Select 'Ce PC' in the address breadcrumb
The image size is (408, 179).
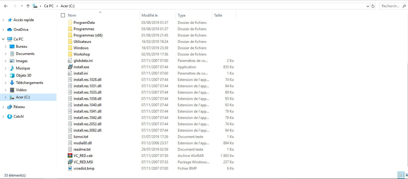point(49,6)
